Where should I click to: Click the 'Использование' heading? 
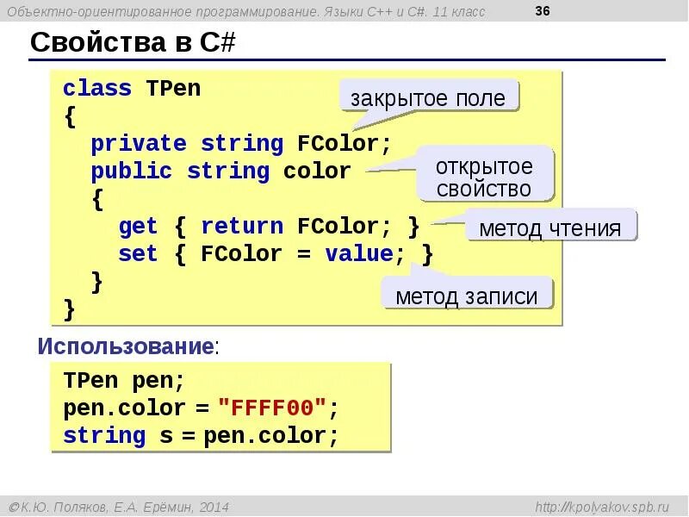point(126,346)
